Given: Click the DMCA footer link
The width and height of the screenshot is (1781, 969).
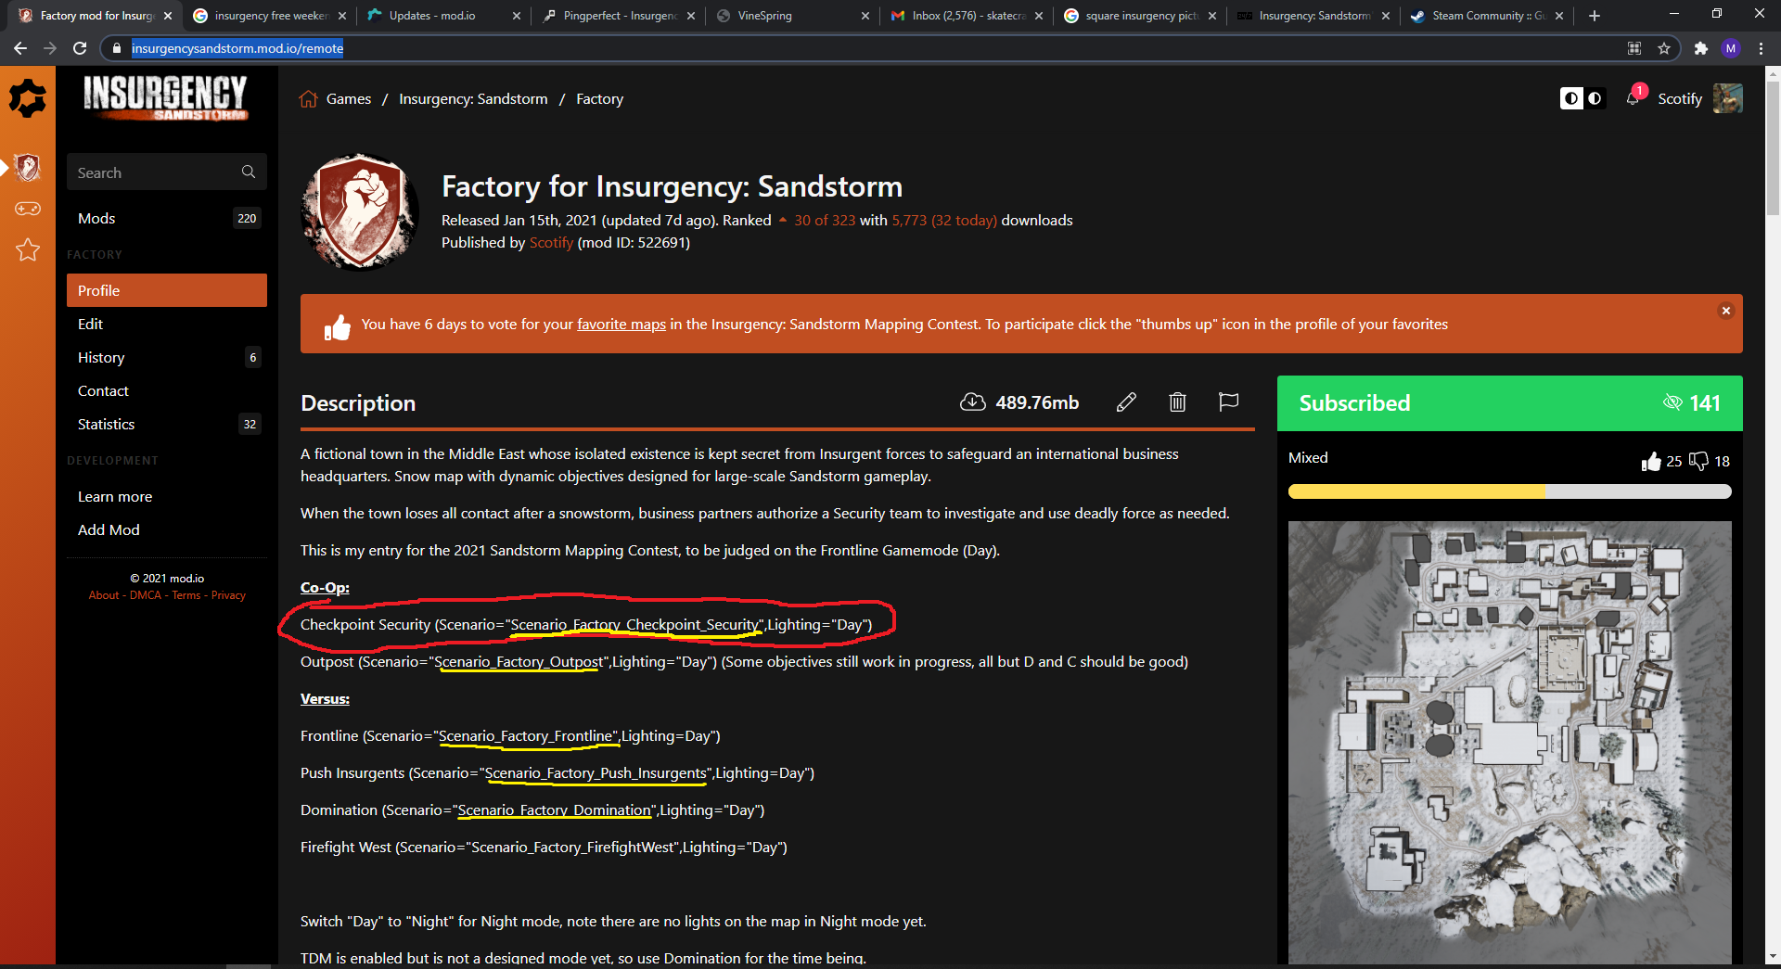Looking at the screenshot, I should (146, 595).
